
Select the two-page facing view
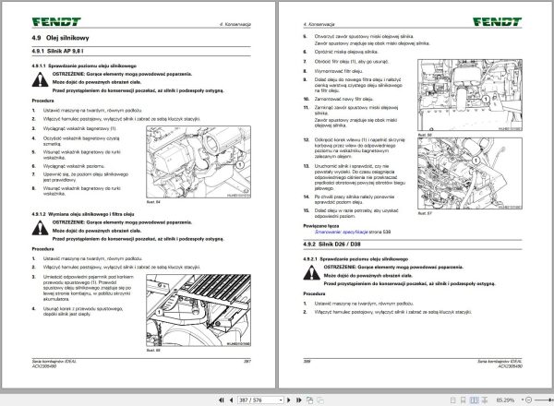click(x=475, y=400)
